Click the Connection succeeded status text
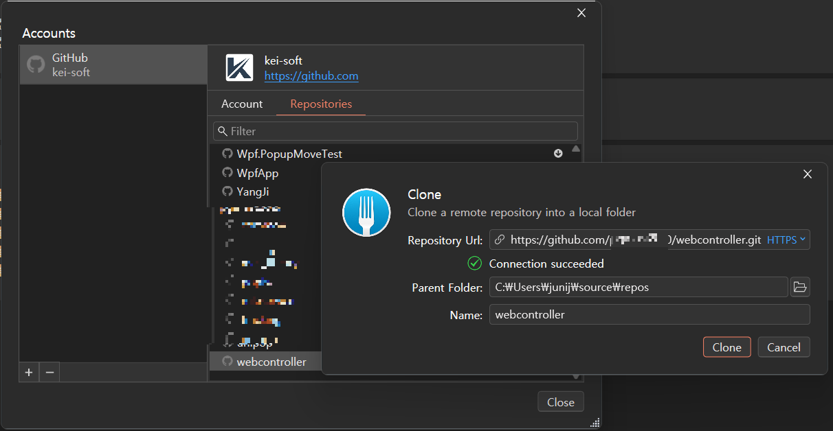The width and height of the screenshot is (833, 431). coord(546,264)
